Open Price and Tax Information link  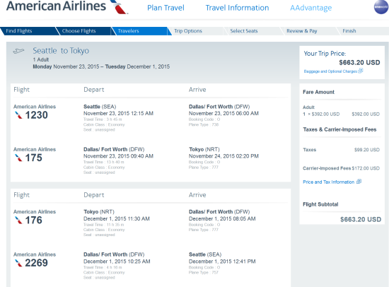[328, 182]
